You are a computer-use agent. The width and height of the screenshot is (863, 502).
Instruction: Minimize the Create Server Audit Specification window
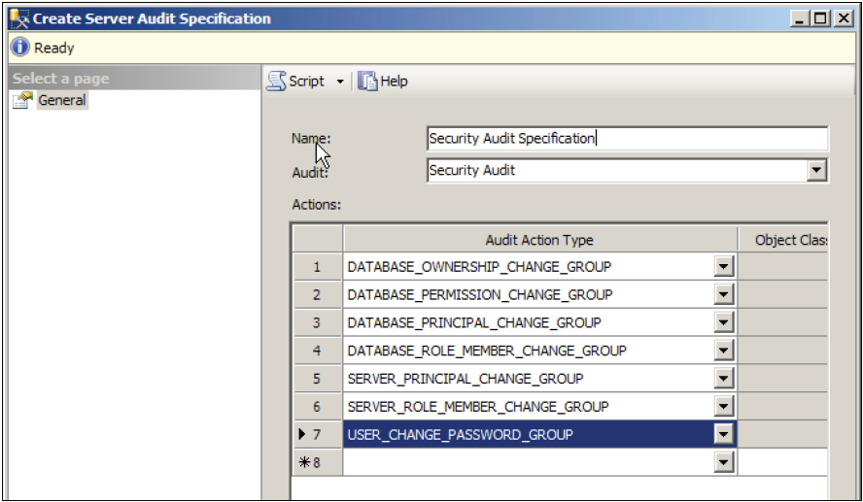tap(800, 18)
